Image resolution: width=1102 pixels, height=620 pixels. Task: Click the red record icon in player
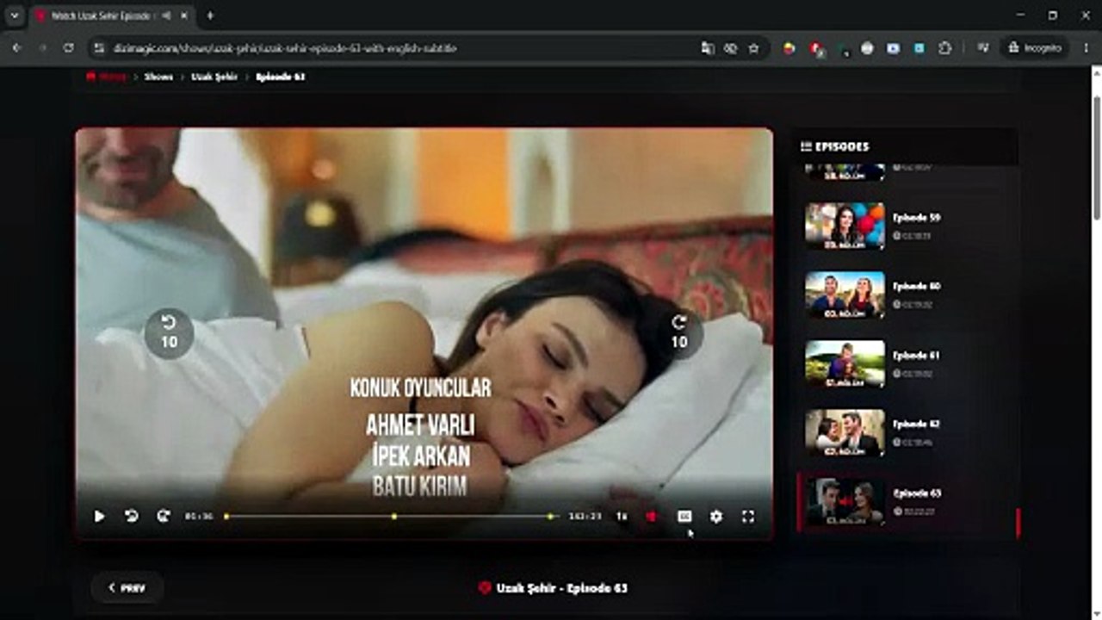[x=652, y=517]
